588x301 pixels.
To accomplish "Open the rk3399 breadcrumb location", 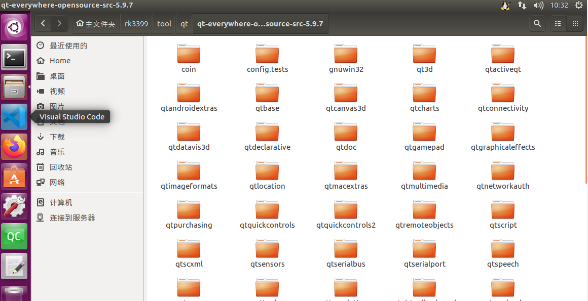I will (x=135, y=23).
